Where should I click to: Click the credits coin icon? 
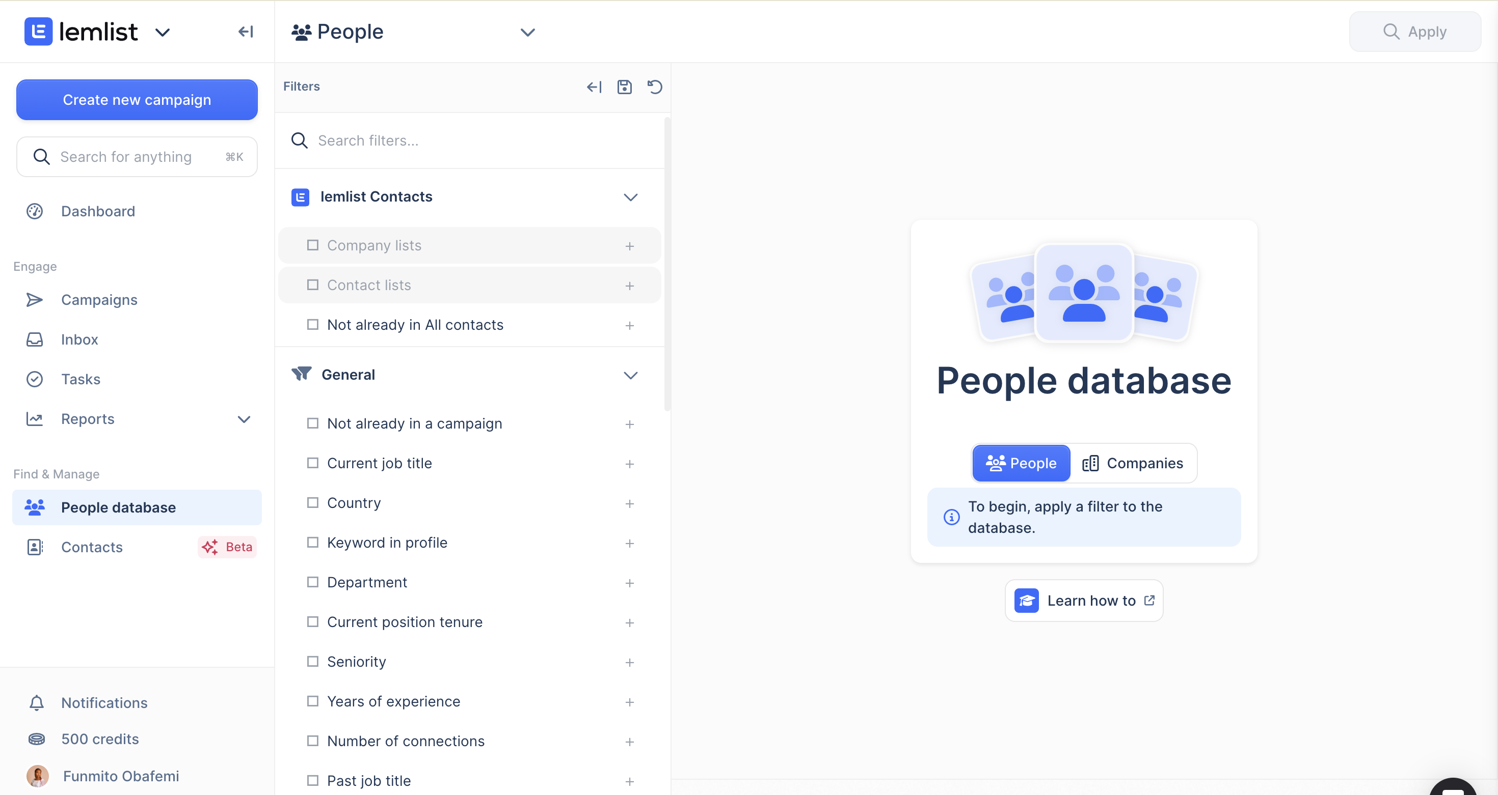click(37, 739)
